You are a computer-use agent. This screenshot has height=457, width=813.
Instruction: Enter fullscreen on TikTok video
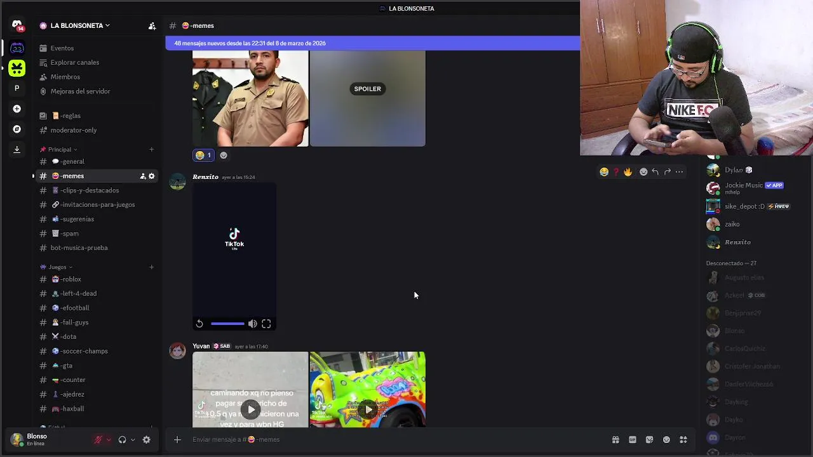tap(266, 324)
